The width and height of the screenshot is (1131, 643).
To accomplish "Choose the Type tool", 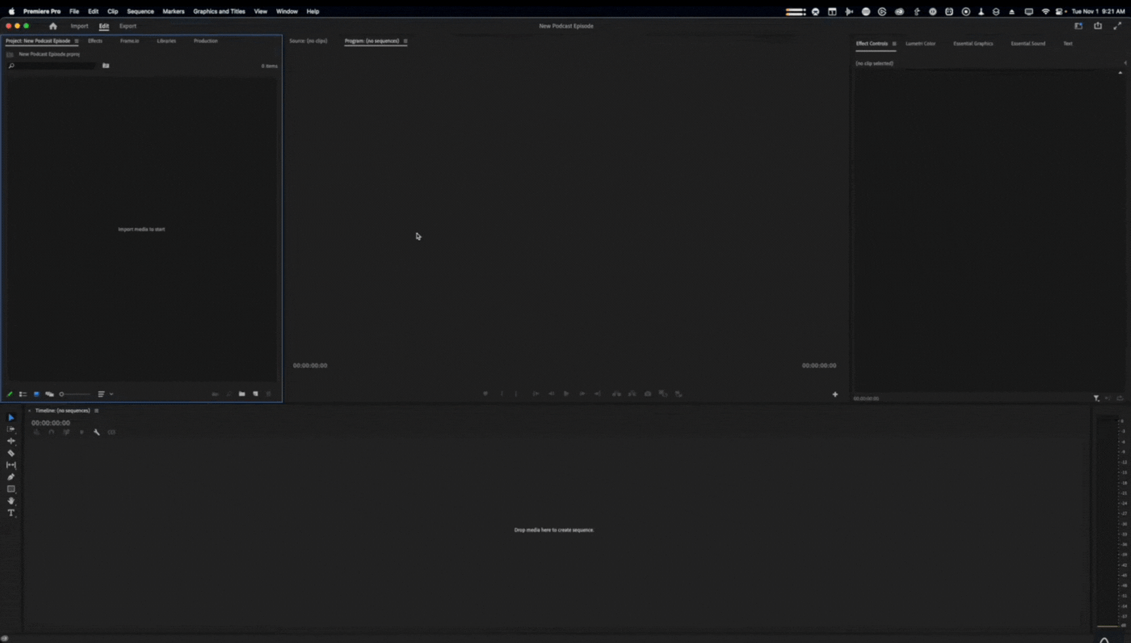I will (x=11, y=513).
